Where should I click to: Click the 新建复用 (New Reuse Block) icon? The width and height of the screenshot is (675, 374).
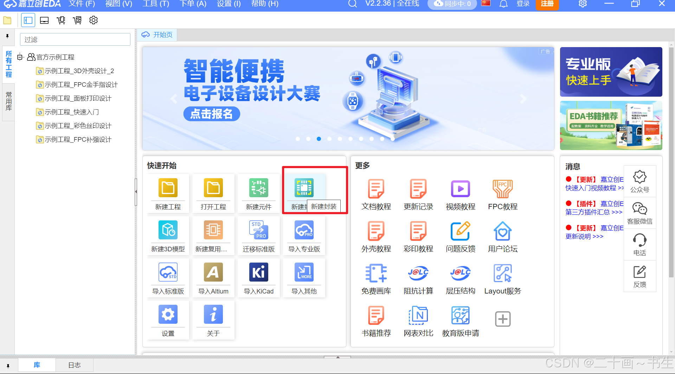(x=213, y=230)
